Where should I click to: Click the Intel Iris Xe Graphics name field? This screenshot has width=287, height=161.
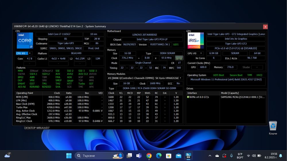pyautogui.click(x=236, y=39)
